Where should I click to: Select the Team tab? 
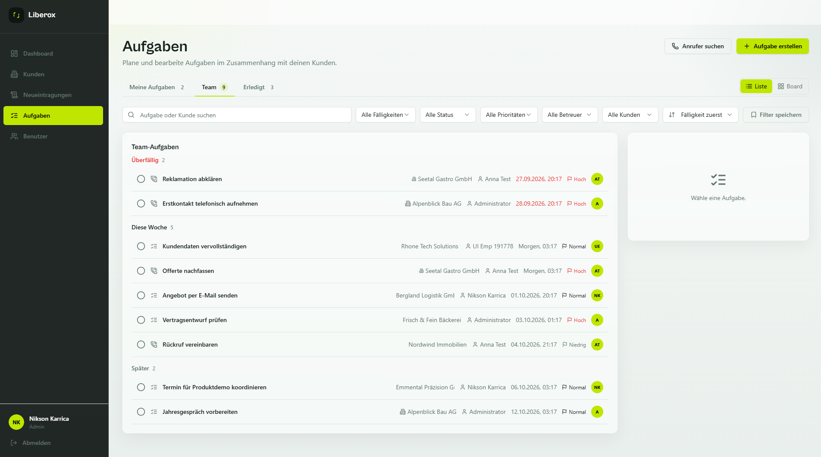[x=215, y=87]
